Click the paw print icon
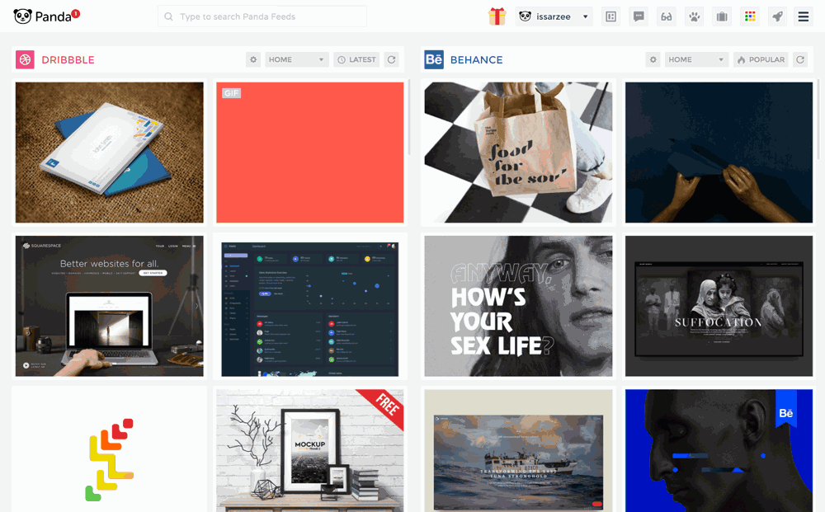The height and width of the screenshot is (512, 825). 695,16
